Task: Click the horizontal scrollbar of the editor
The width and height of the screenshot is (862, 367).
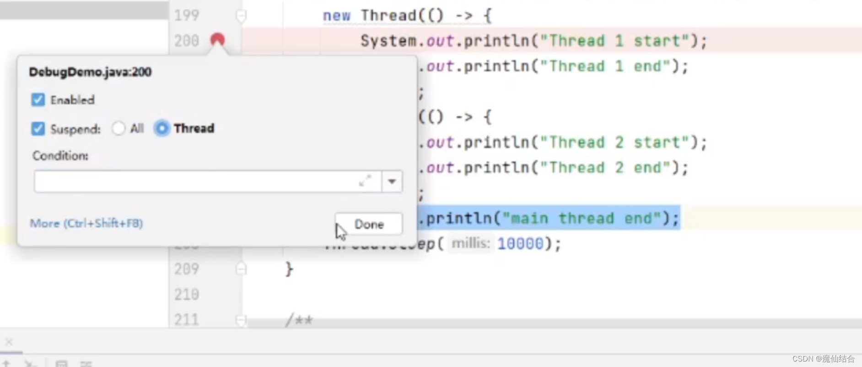Action: coord(554,323)
